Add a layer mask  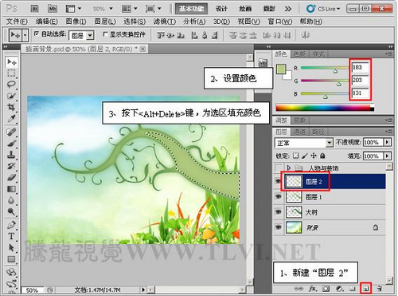326,289
